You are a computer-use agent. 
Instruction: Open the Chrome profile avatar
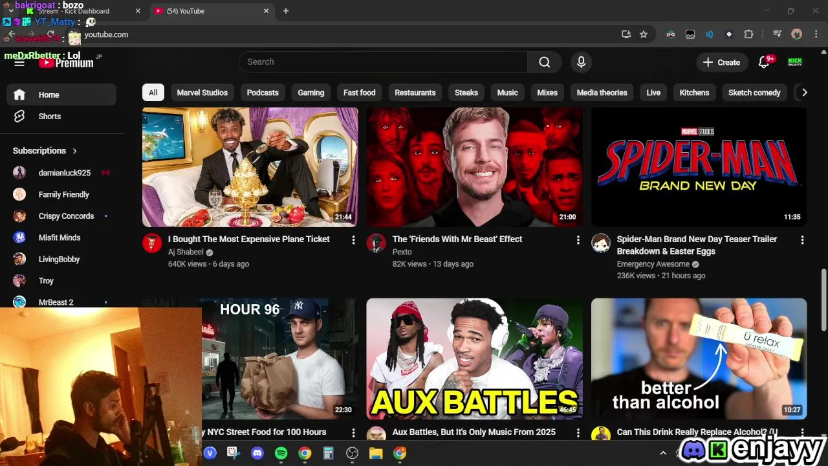click(797, 34)
